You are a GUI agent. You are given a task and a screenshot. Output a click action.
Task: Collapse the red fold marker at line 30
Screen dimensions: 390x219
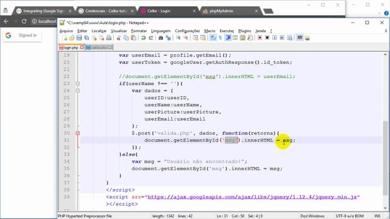point(77,133)
